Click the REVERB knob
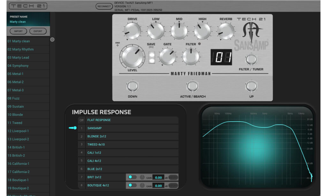 226,31
